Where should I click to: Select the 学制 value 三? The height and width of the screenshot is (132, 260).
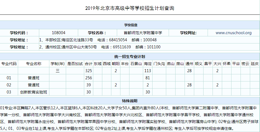(58, 71)
